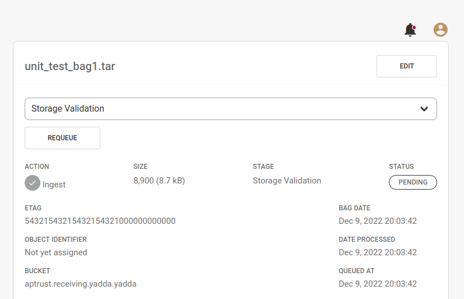Click the Not yet assigned object identifier
This screenshot has width=464, height=299.
point(56,252)
